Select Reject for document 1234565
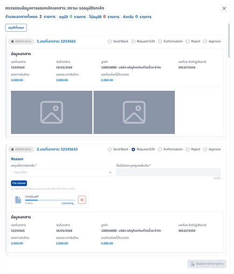This screenshot has height=274, width=234. click(x=188, y=41)
